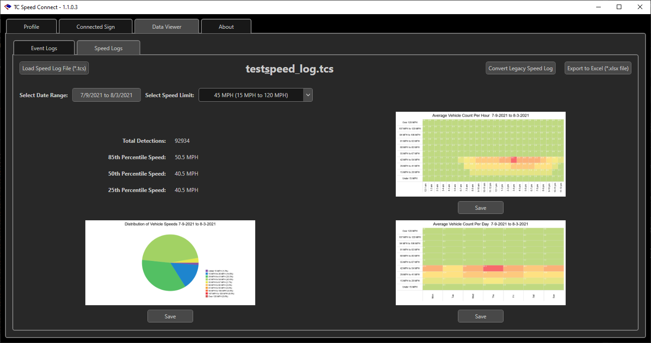651x343 pixels.
Task: Click the Distribution of Vehicle Speeds pie chart
Action: click(x=170, y=263)
